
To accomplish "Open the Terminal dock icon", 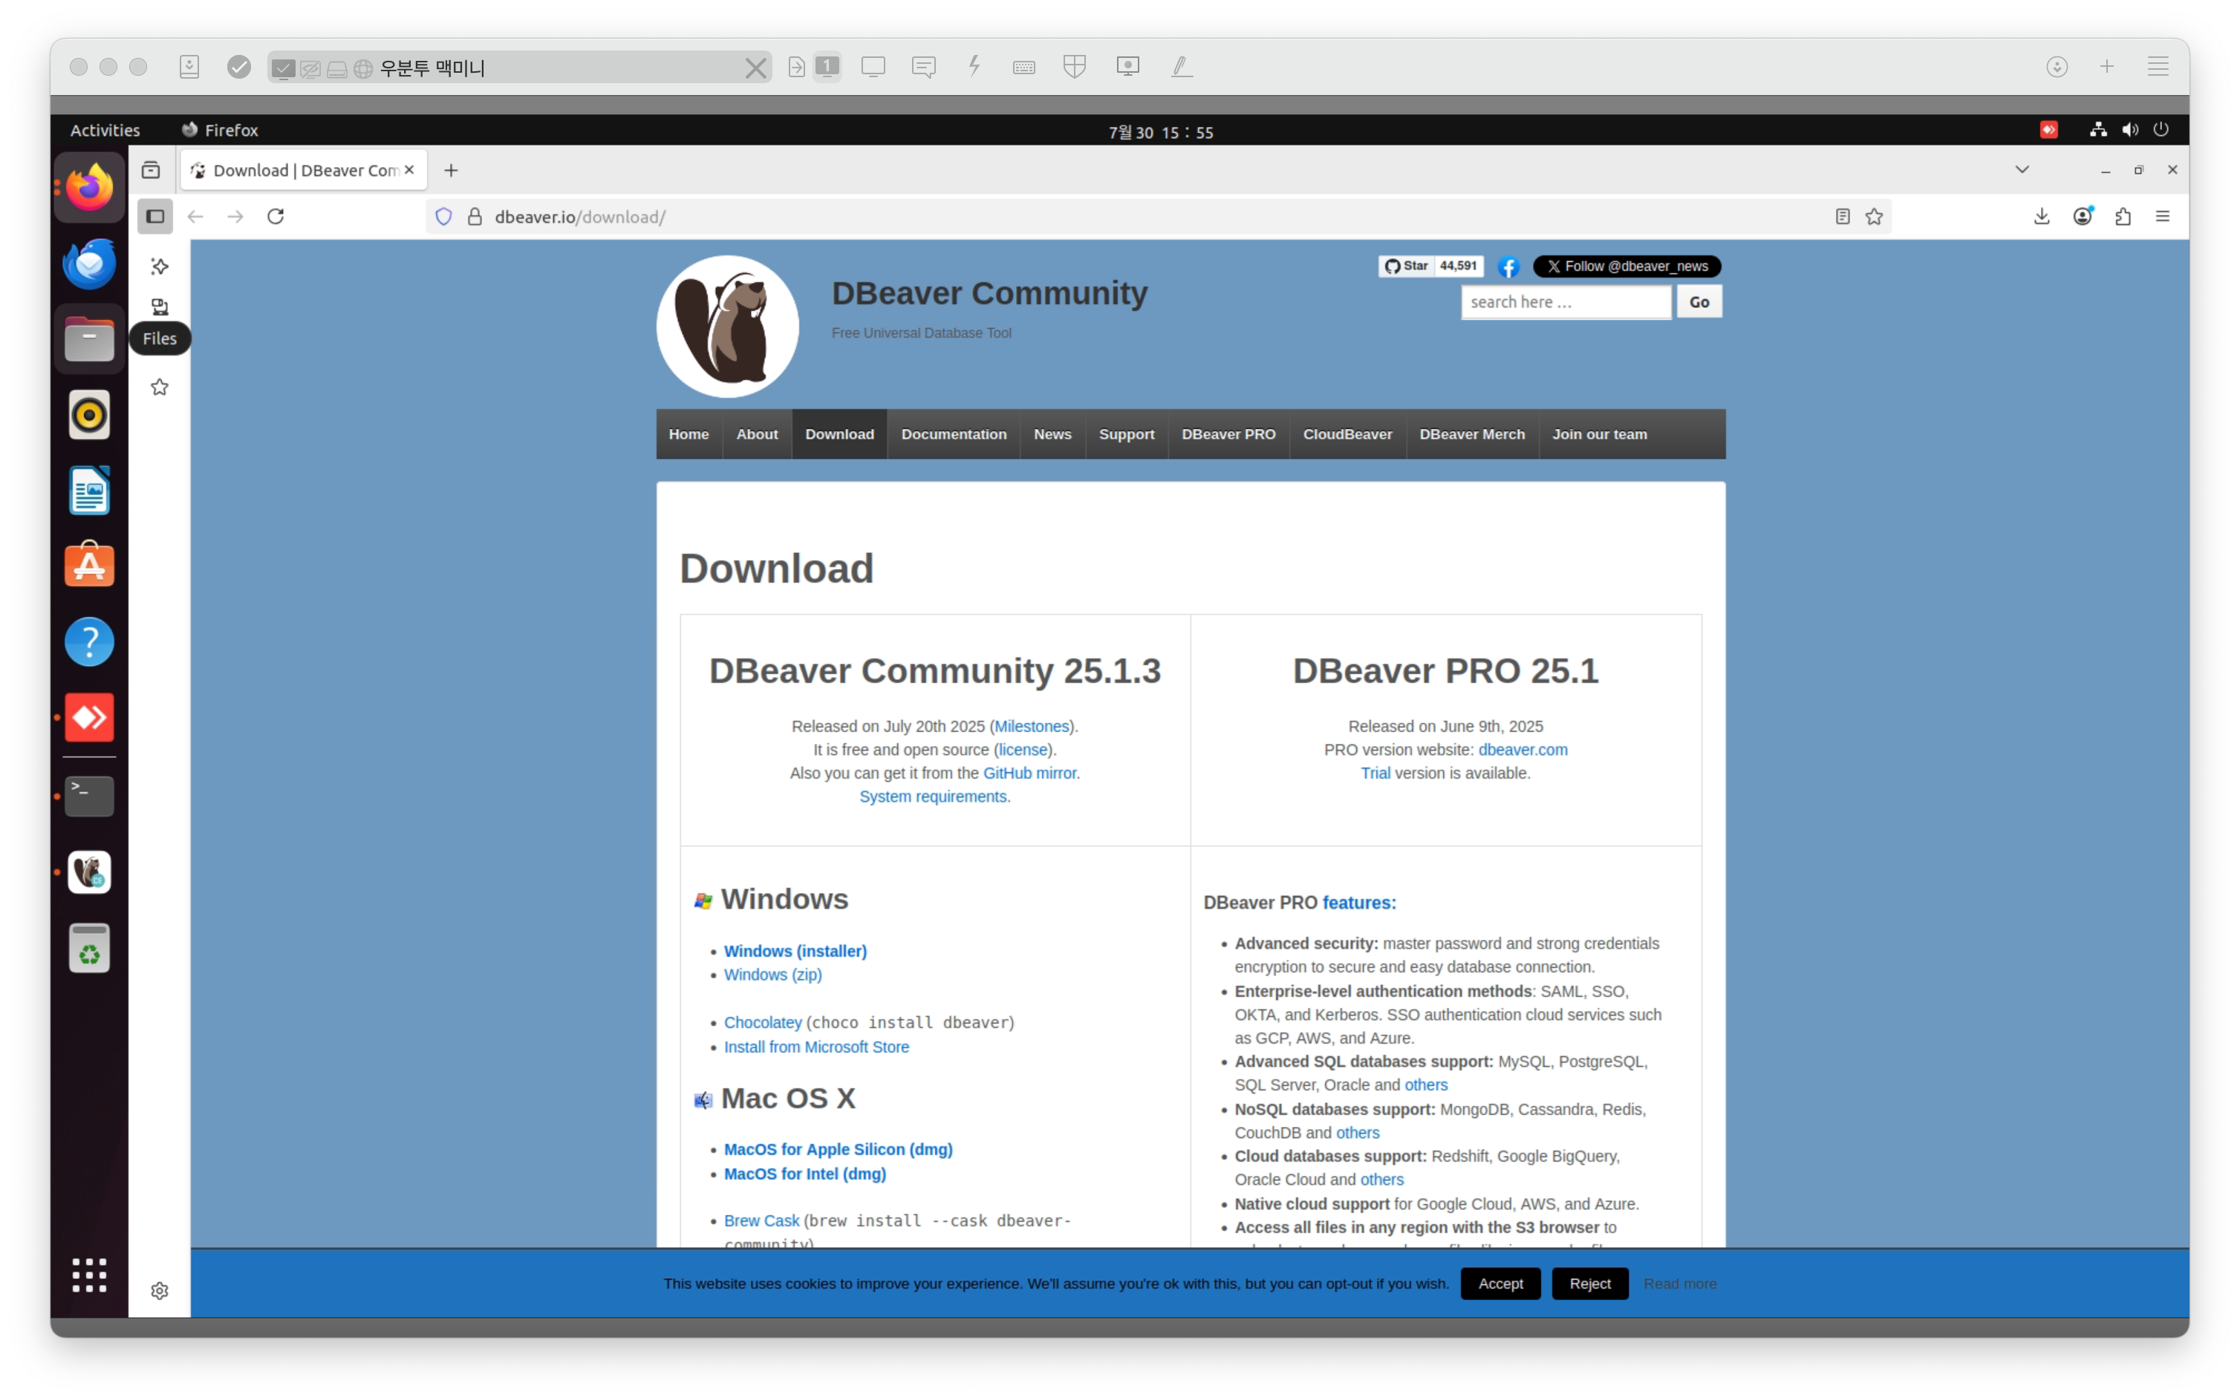I will 89,795.
